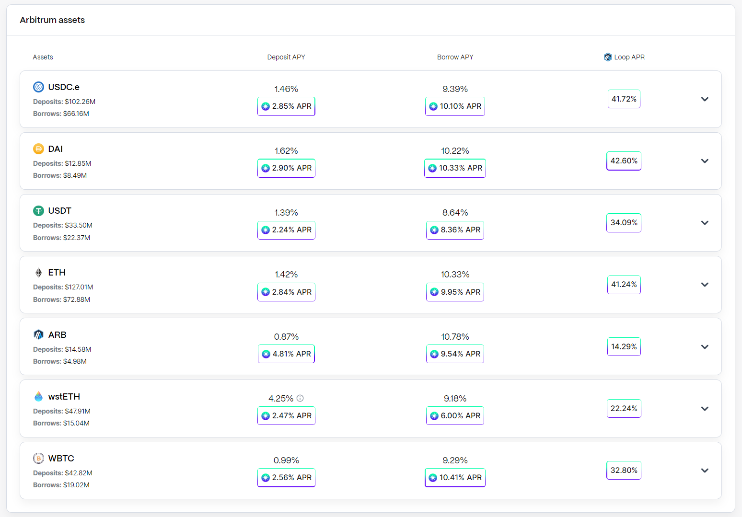Screen dimensions: 742x517
Task: Click reward icon in ETH 9.95% APR badge
Action: point(434,292)
